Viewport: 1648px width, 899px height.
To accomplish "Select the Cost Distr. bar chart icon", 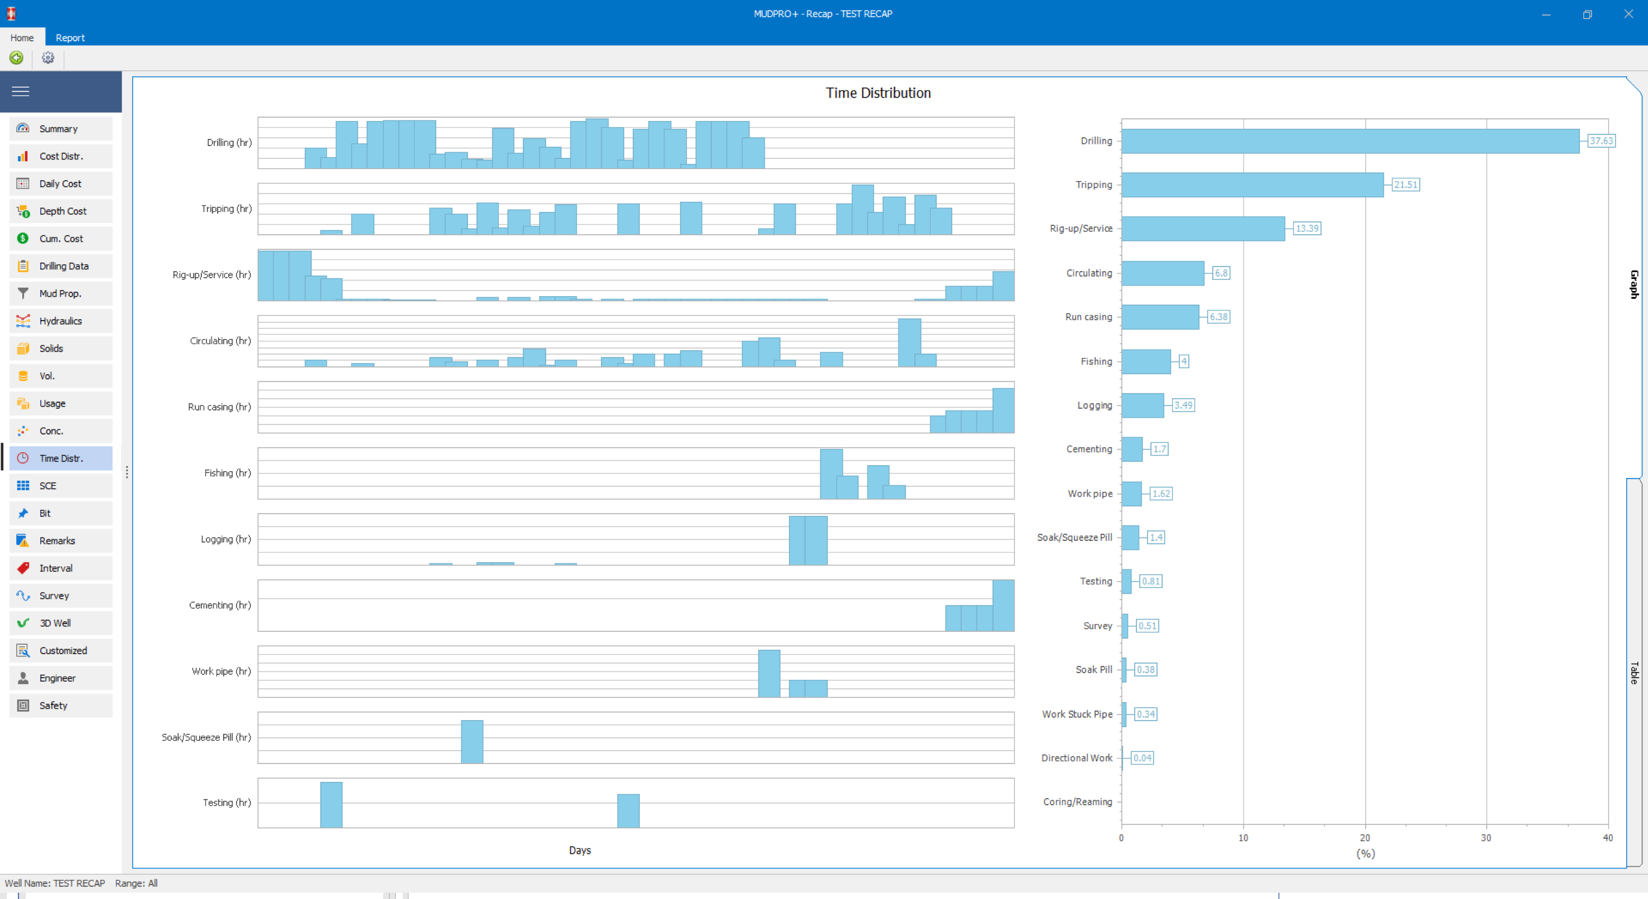I will click(23, 156).
